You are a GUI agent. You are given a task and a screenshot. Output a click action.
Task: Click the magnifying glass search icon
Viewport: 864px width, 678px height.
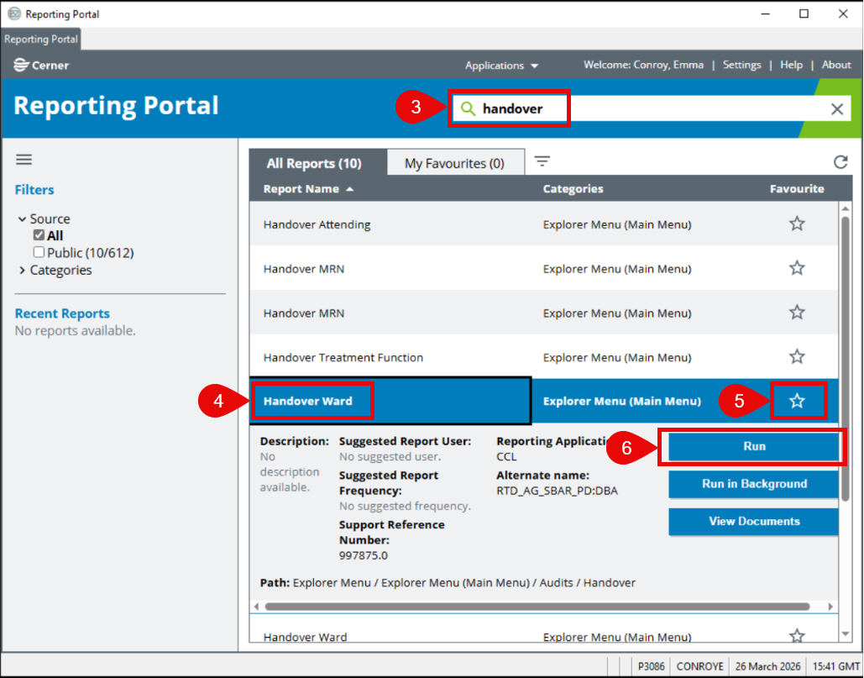(x=468, y=109)
